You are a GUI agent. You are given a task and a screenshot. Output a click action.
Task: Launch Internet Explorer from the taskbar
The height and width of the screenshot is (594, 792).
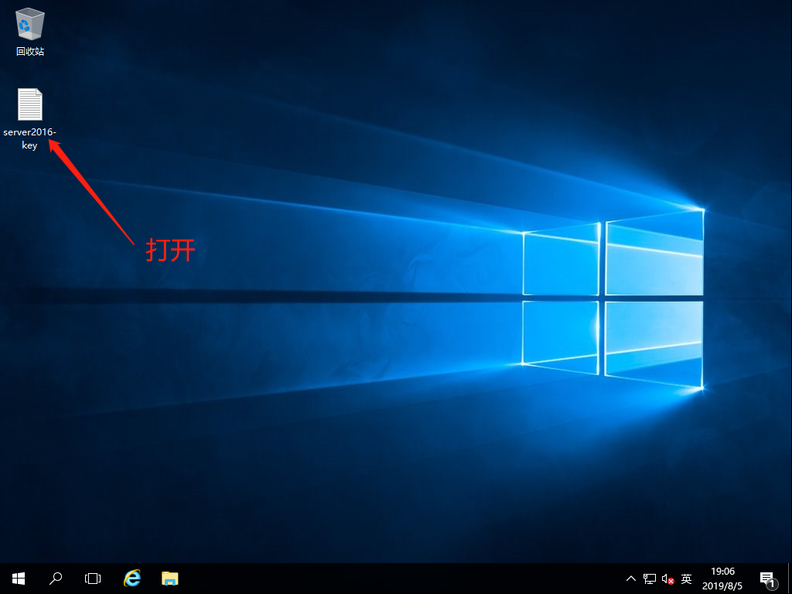(x=131, y=579)
